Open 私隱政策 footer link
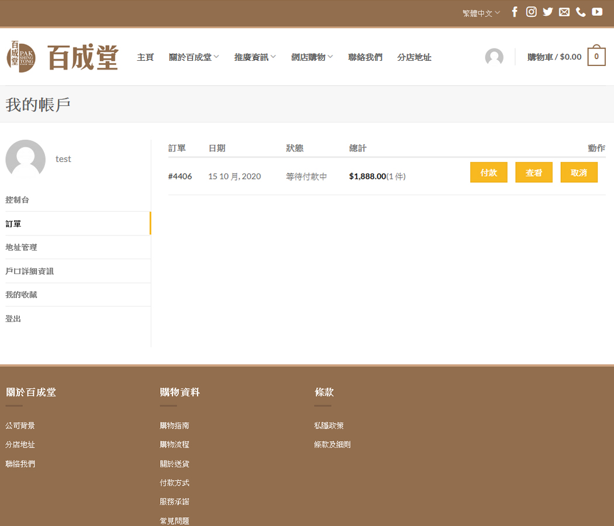 click(x=329, y=425)
